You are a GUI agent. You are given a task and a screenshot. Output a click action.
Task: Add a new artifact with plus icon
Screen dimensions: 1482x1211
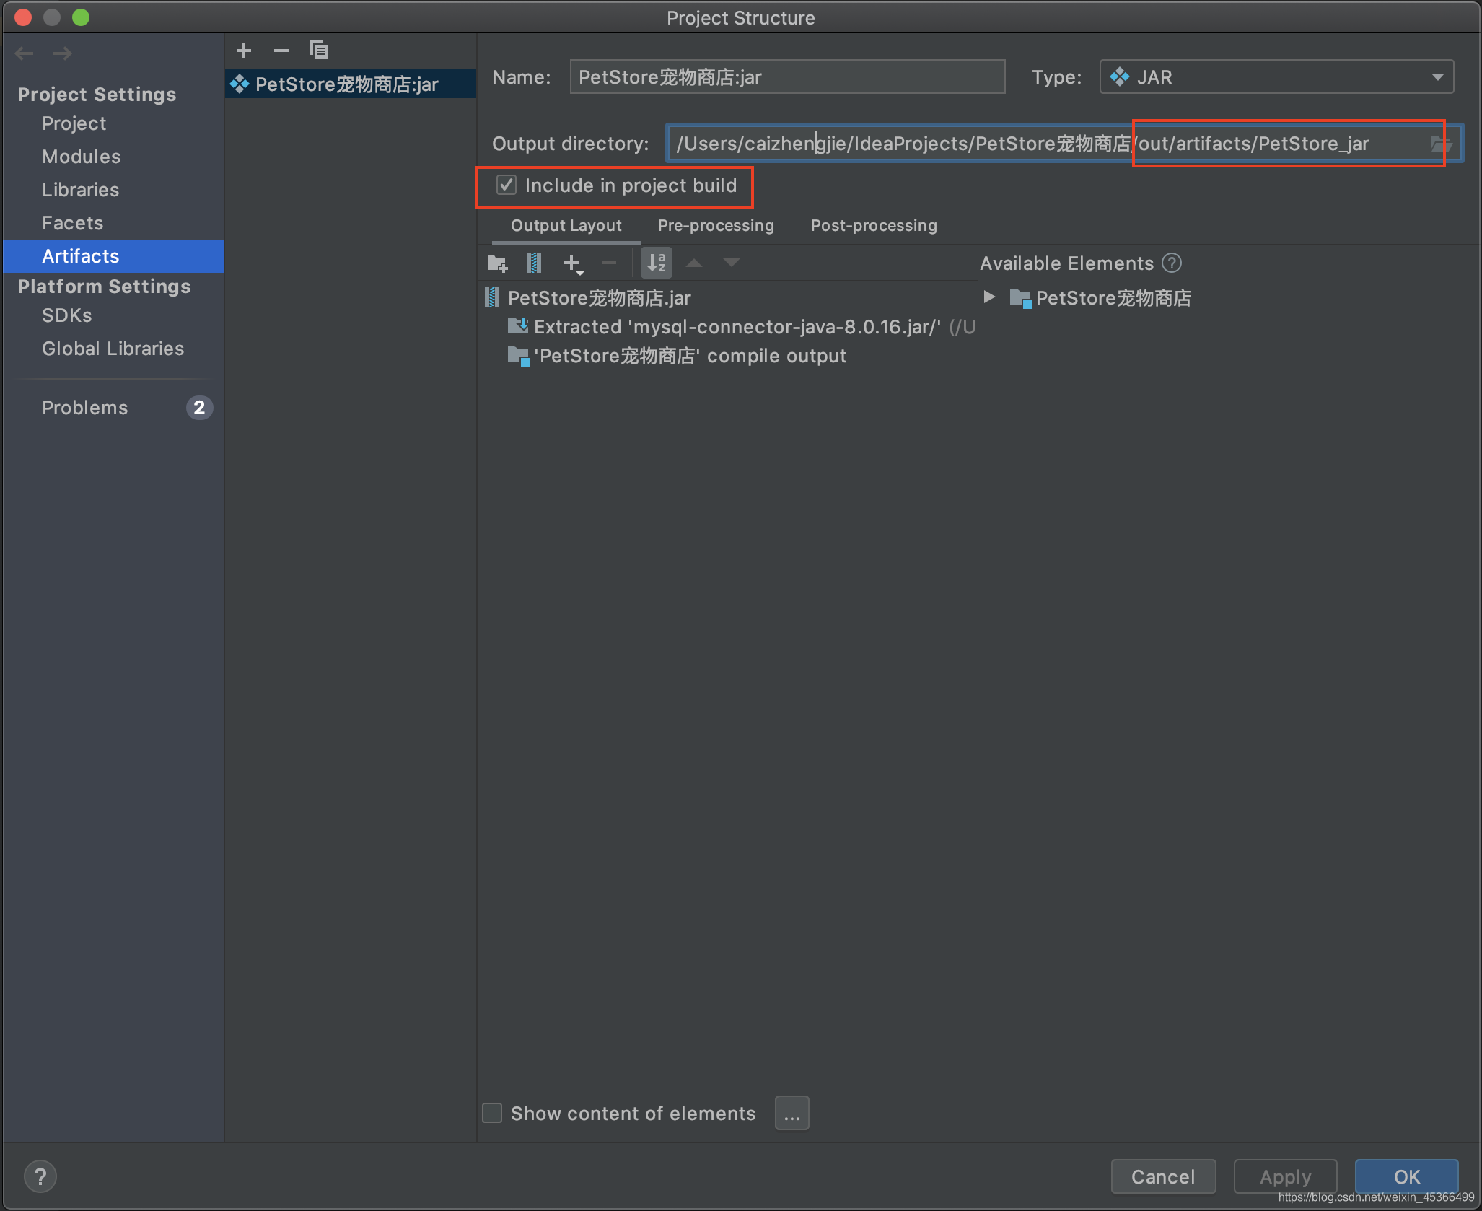(x=244, y=50)
